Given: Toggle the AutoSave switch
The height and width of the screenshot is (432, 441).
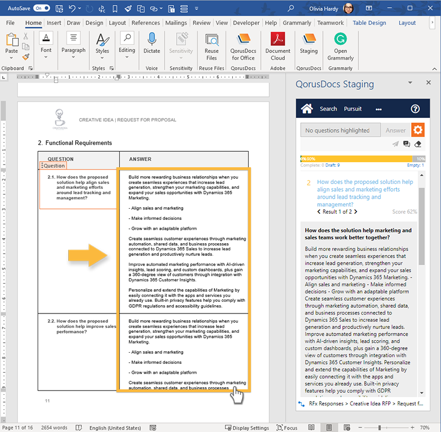Looking at the screenshot, I should click(x=42, y=8).
